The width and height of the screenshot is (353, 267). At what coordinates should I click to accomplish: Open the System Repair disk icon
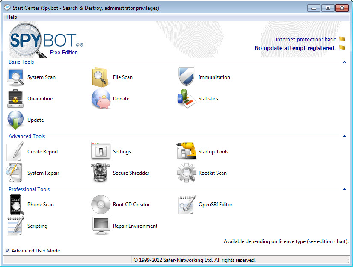tap(14, 173)
